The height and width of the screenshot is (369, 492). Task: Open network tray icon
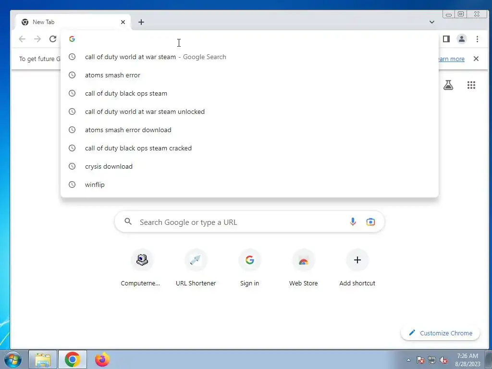(432, 360)
